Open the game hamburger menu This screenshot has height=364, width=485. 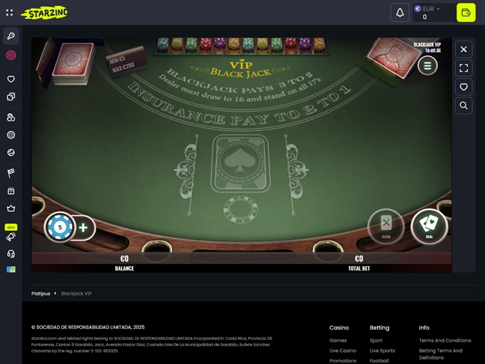427,66
